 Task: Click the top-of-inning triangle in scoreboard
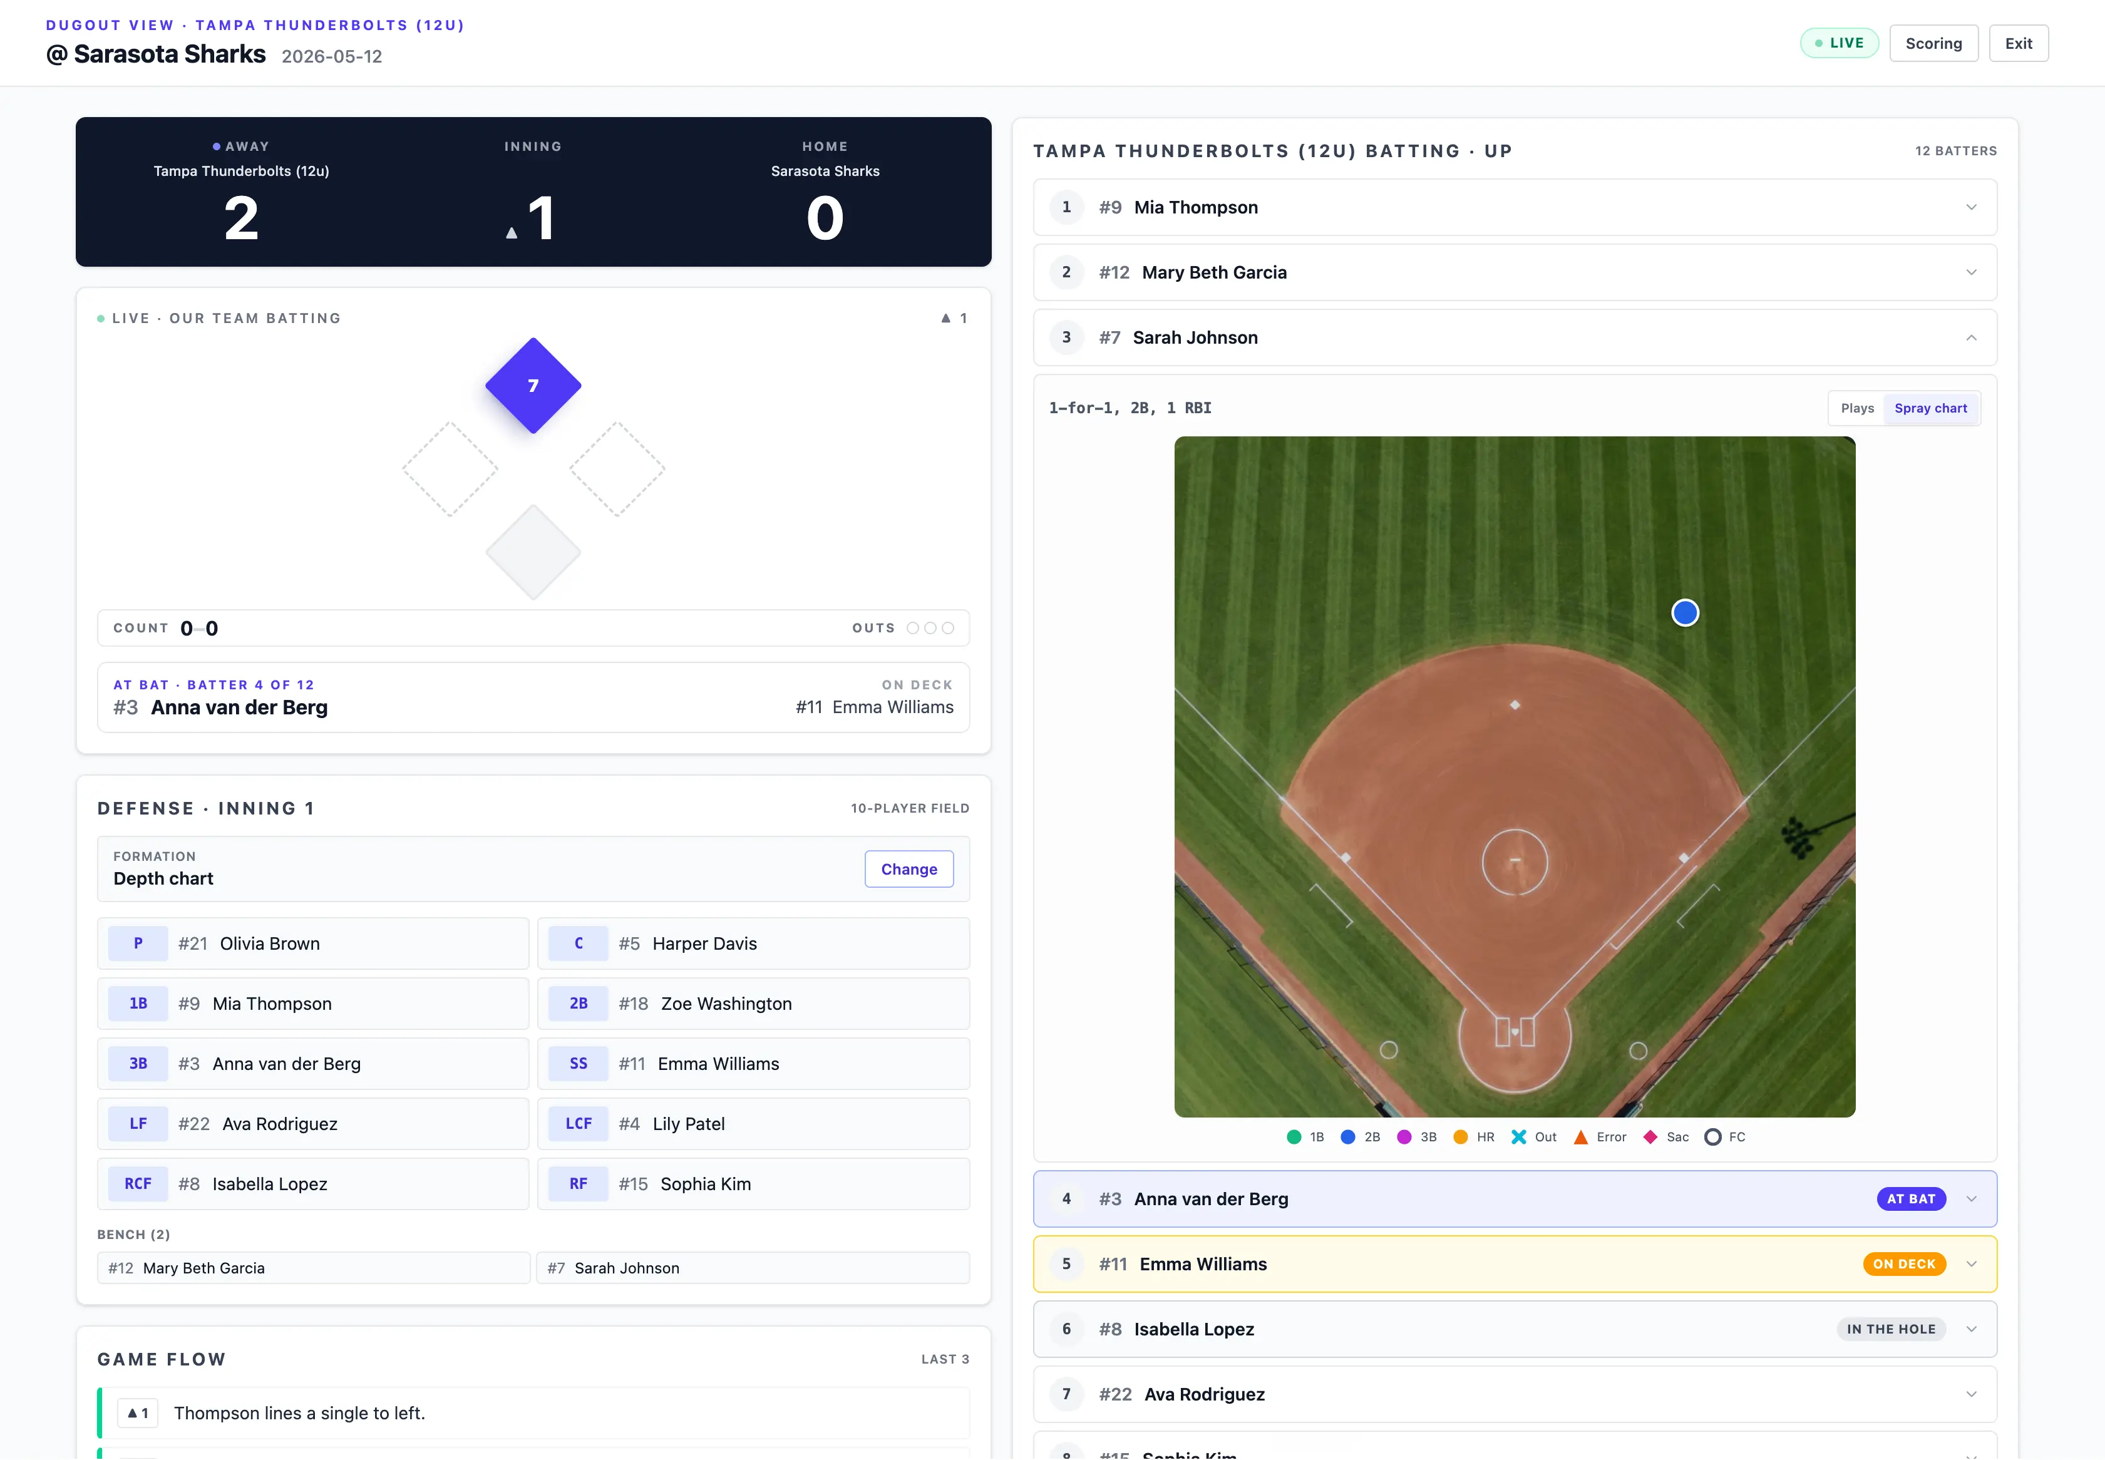click(x=512, y=234)
